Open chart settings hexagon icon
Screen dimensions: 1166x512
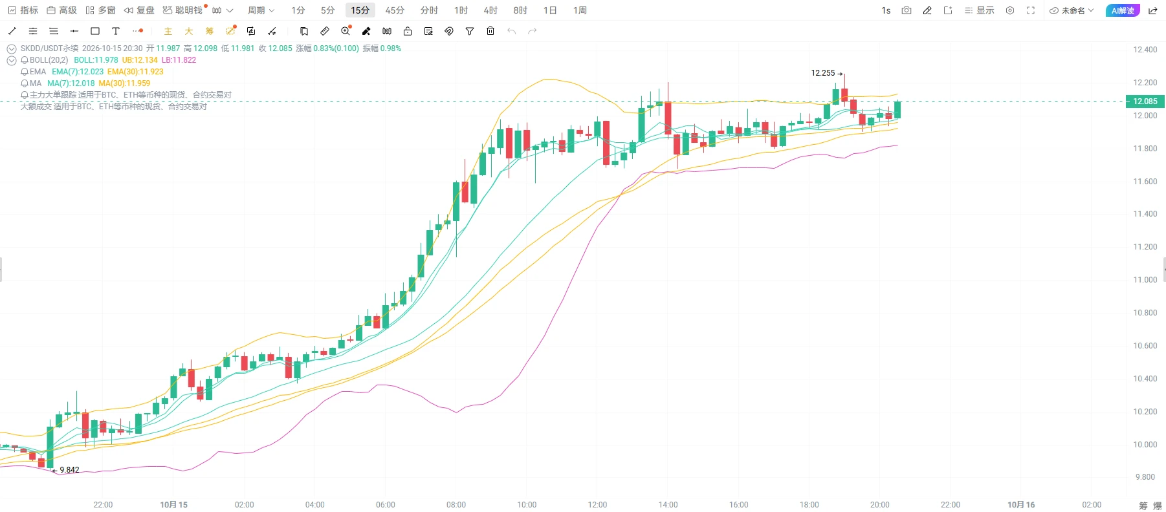point(1010,10)
